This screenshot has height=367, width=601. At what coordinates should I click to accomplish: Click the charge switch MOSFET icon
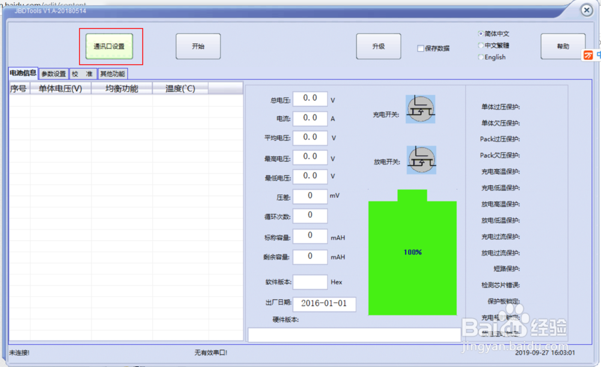pyautogui.click(x=421, y=109)
